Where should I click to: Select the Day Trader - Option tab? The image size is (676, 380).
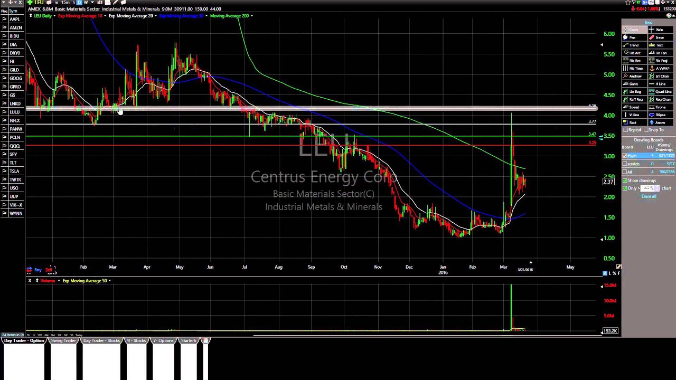pos(24,341)
